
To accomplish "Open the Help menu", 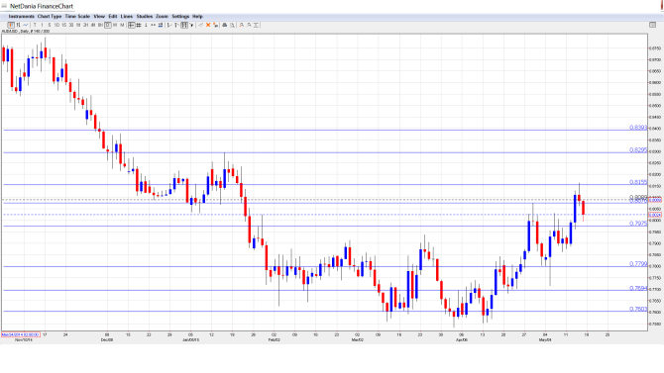I will 198,17.
